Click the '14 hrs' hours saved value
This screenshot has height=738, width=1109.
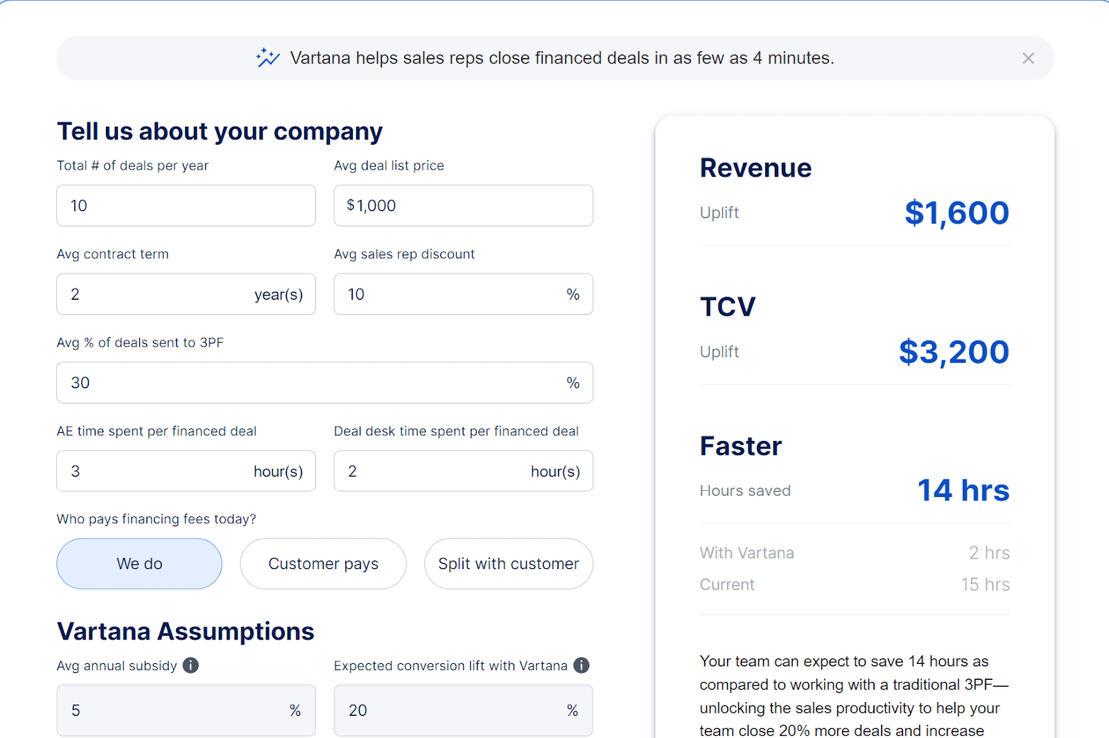pos(963,490)
